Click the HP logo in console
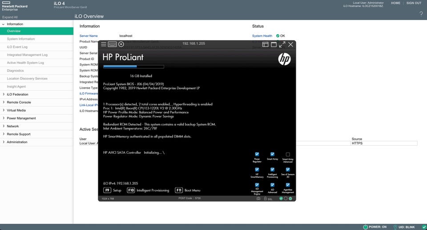427x230 pixels. click(x=284, y=59)
